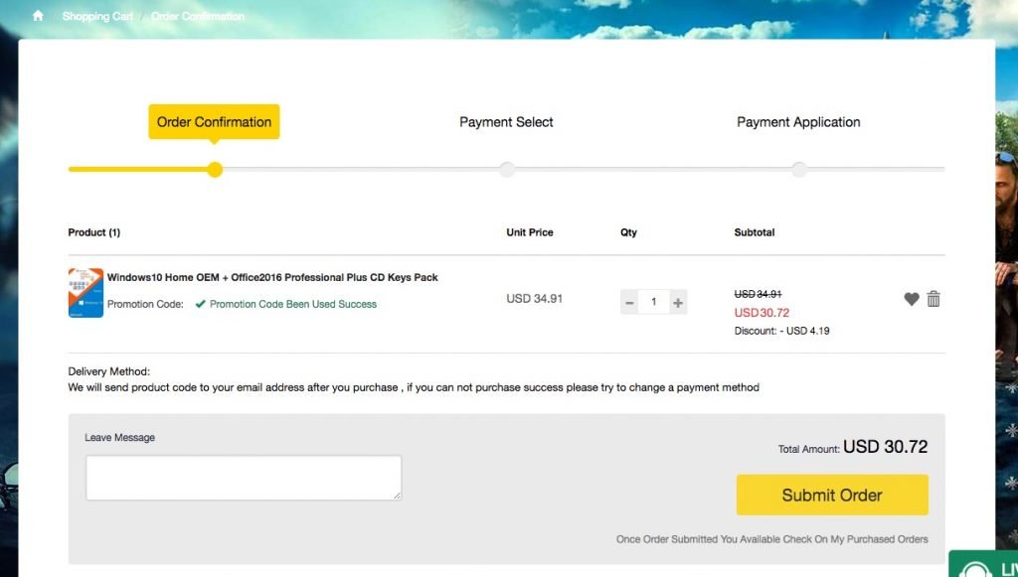The height and width of the screenshot is (577, 1018).
Task: Select the Order Confirmation breadcrumb
Action: coord(198,16)
